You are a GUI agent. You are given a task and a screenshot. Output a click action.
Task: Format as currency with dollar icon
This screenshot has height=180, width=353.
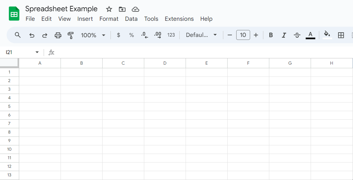coord(119,35)
